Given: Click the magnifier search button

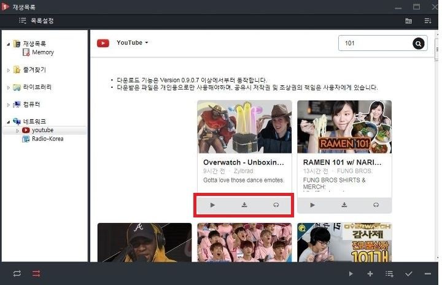Looking at the screenshot, I should point(419,44).
